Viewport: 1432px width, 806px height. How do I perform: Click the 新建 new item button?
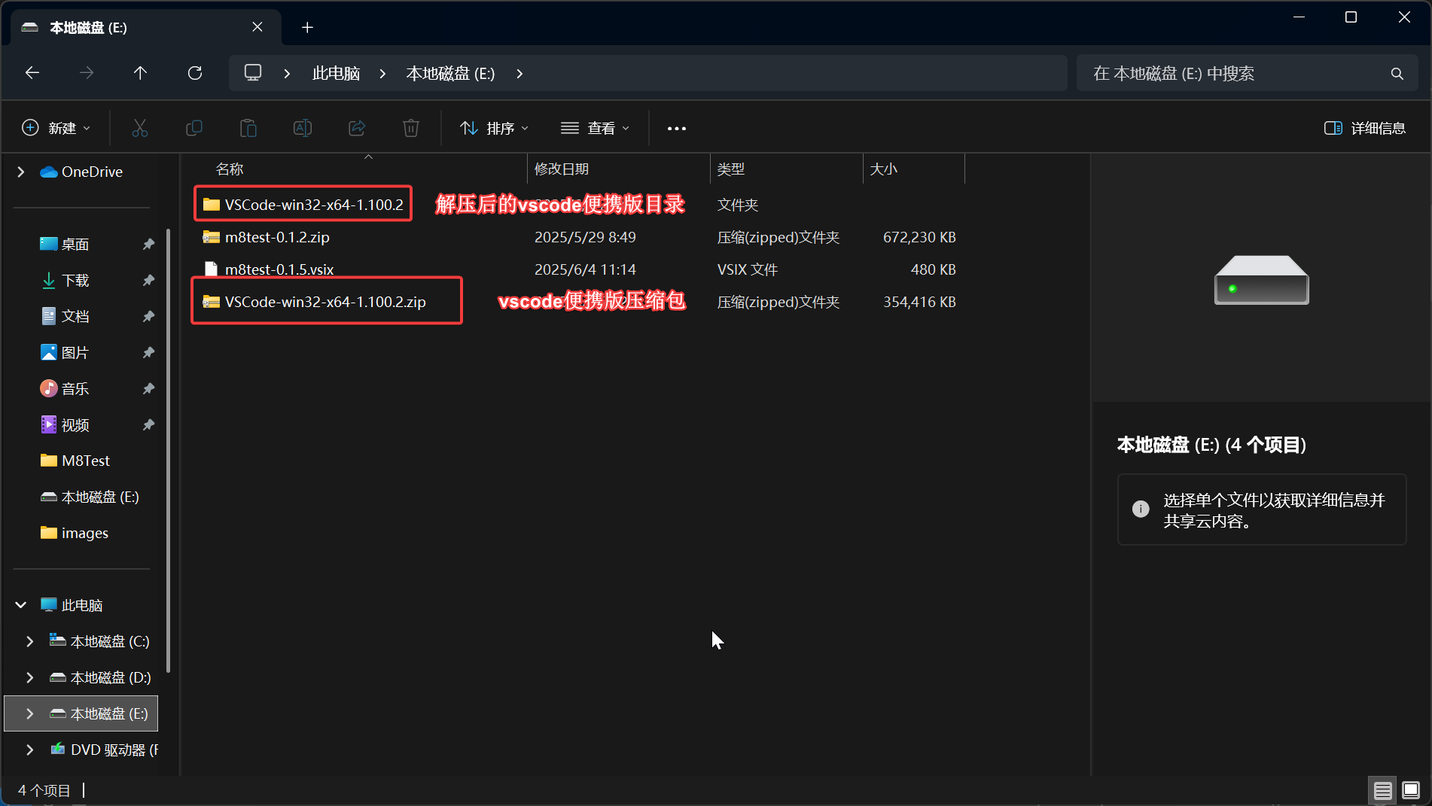point(56,128)
